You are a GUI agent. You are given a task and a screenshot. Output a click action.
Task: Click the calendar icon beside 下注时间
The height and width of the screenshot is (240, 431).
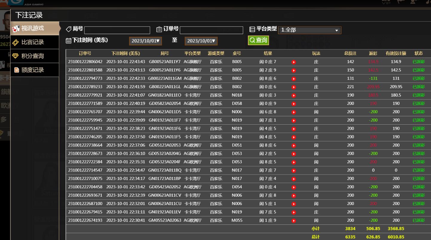[x=68, y=41]
